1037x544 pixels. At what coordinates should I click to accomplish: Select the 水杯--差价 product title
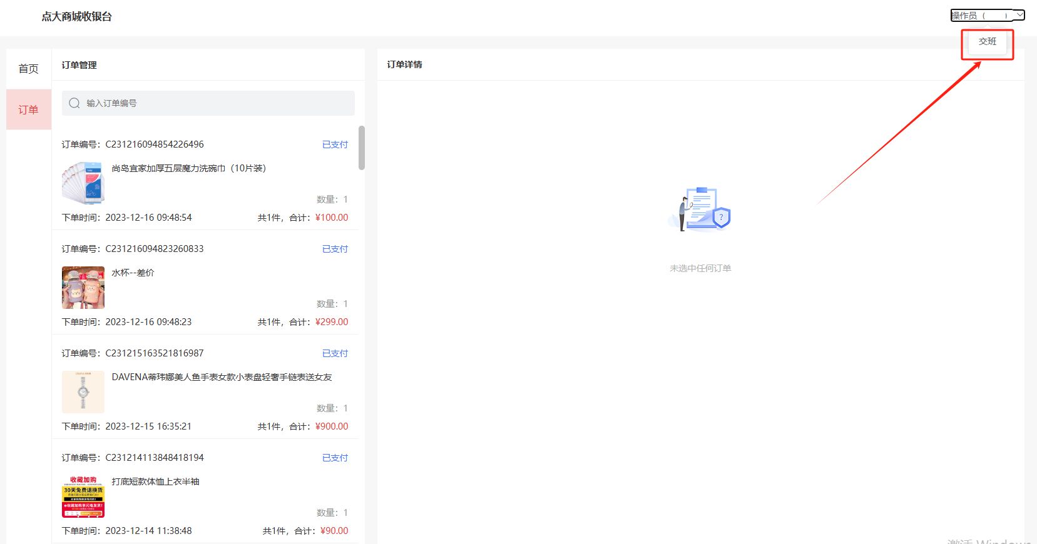coord(133,273)
